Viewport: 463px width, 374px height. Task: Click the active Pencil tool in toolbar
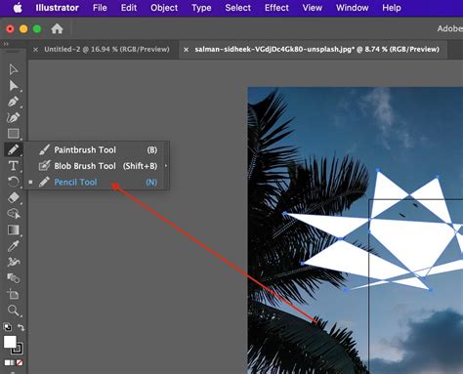coord(14,149)
